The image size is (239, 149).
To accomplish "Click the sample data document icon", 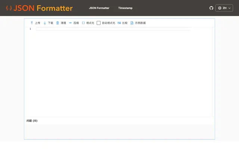I will pos(132,23).
